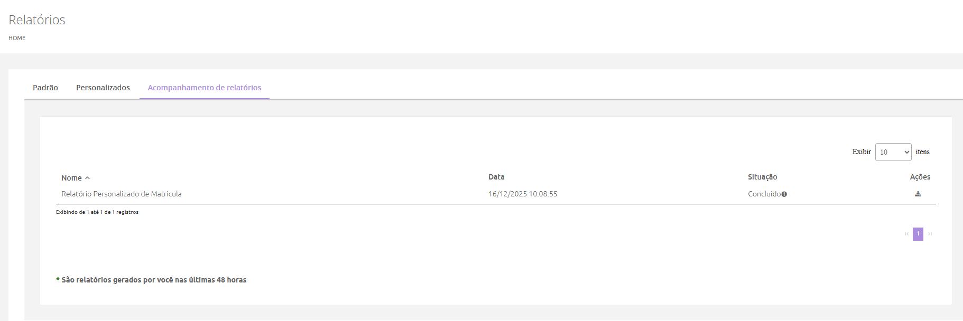
Task: Click the report date 16/12/2025 10:08:55
Action: coord(523,194)
